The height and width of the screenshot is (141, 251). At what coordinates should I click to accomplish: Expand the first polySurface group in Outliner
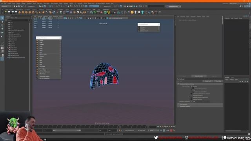[7, 48]
